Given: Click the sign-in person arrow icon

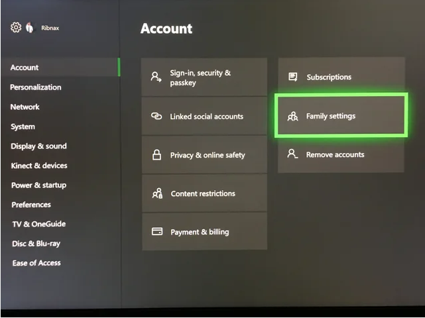Looking at the screenshot, I should 156,77.
